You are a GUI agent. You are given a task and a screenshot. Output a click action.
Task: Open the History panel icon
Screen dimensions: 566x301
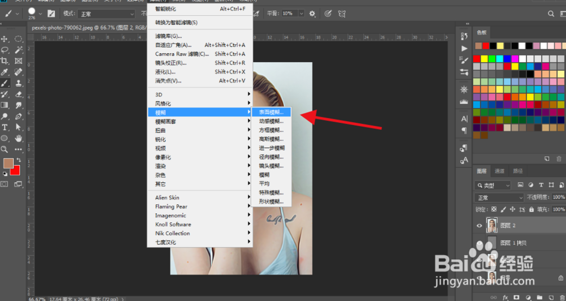[x=464, y=36]
